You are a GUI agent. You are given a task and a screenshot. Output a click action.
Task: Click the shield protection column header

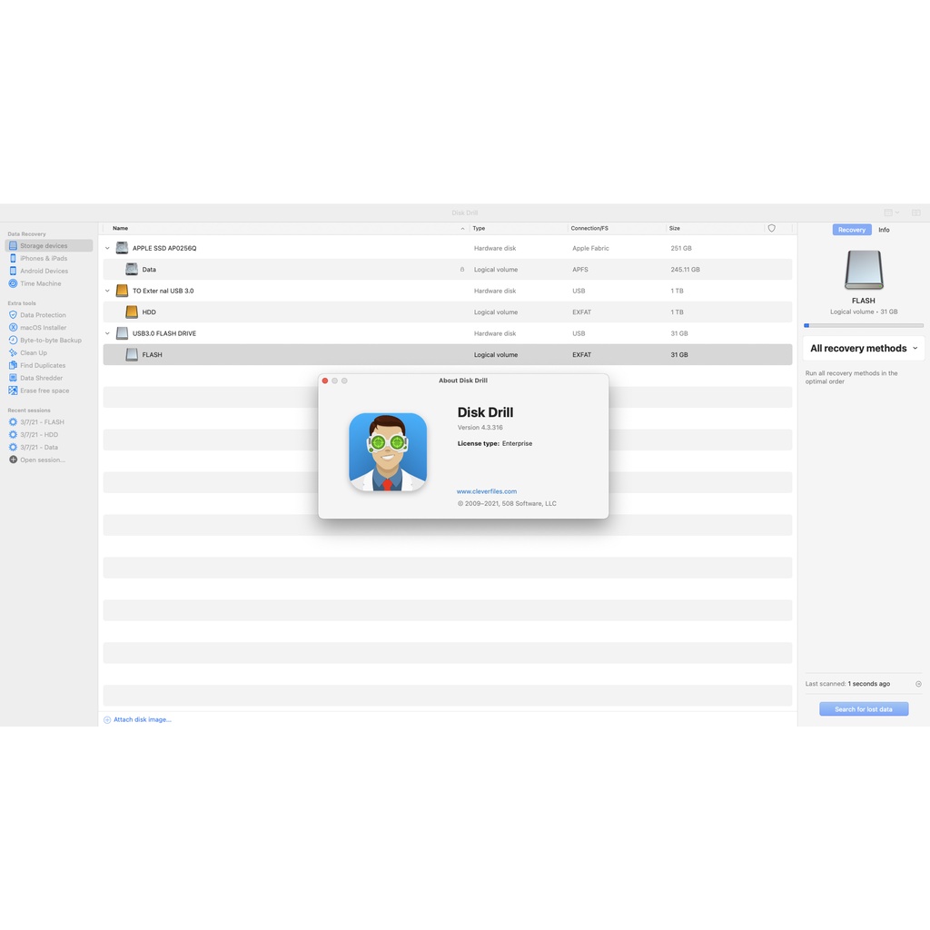[x=772, y=229]
